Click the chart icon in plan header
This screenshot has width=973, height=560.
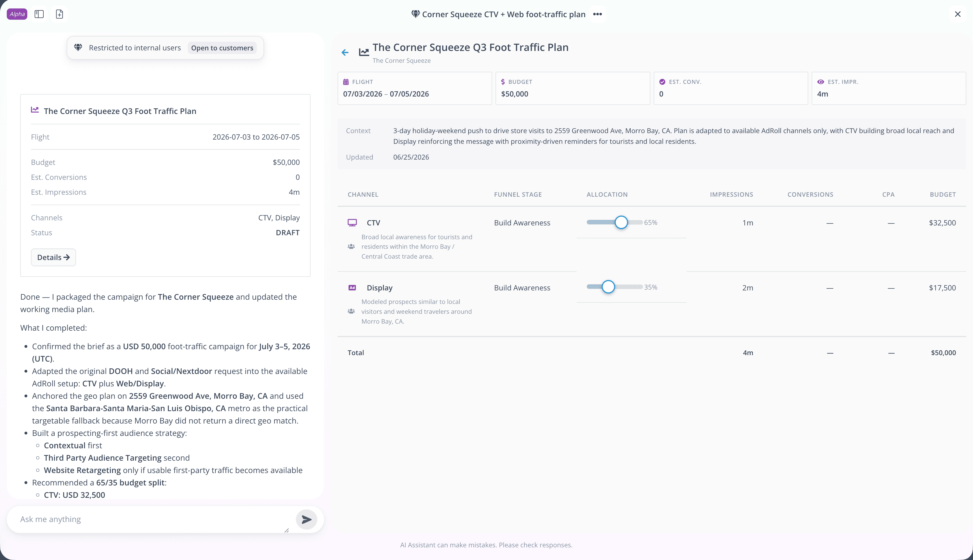[x=364, y=52]
